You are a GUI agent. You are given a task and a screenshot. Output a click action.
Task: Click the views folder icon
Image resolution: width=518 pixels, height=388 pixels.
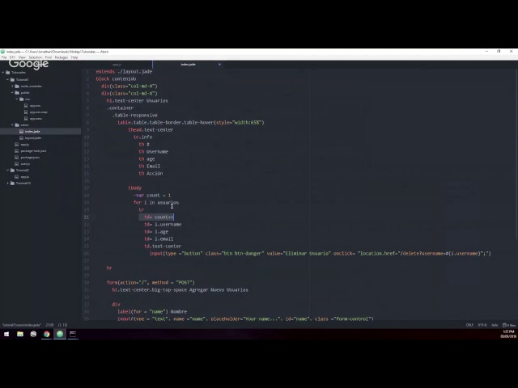[x=17, y=125]
